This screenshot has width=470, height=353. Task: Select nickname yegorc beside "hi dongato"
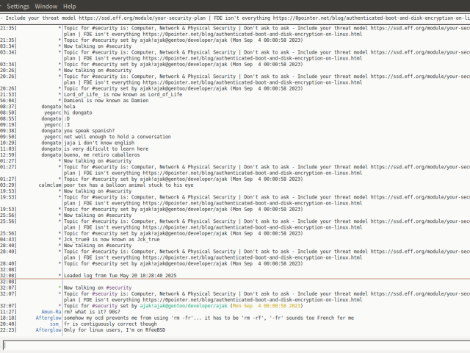[x=51, y=113]
